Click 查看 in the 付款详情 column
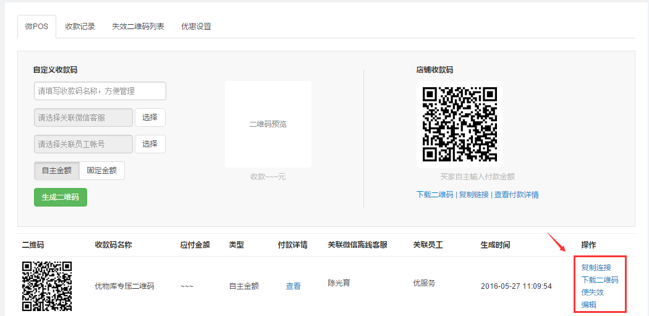 click(x=293, y=286)
